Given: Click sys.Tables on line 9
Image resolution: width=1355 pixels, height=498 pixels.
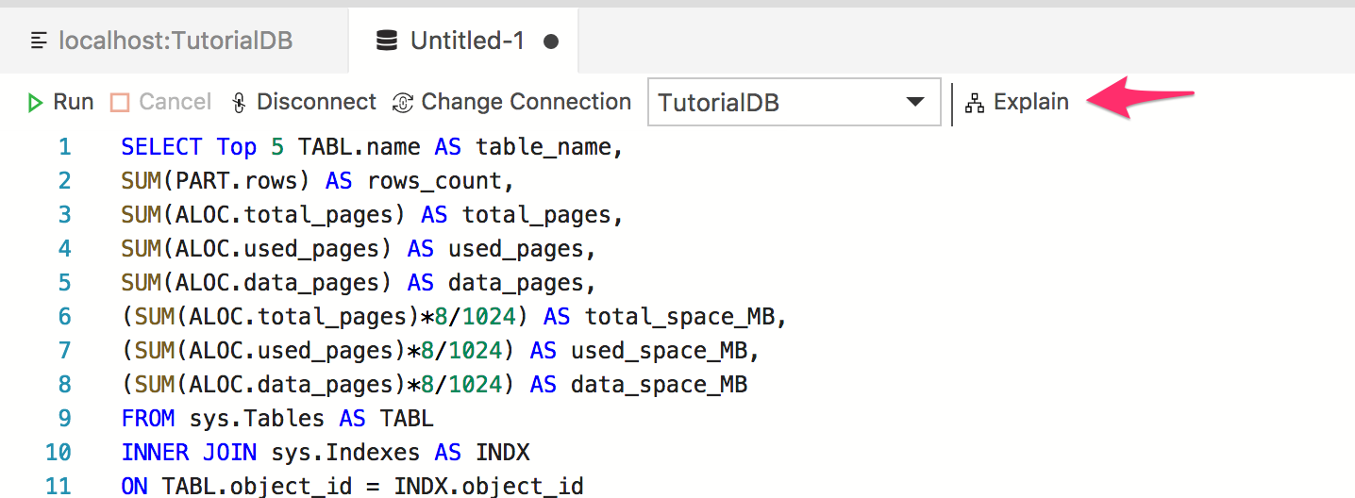Looking at the screenshot, I should (257, 419).
